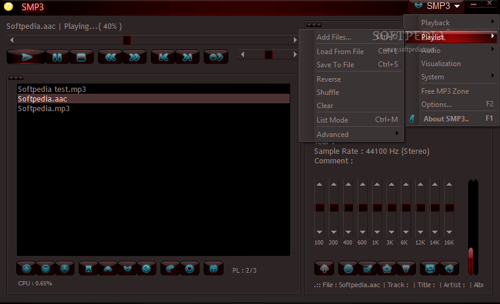Viewport: 500px width, 304px height.
Task: Click the small slider thumb beside playback buttons
Action: tap(269, 55)
